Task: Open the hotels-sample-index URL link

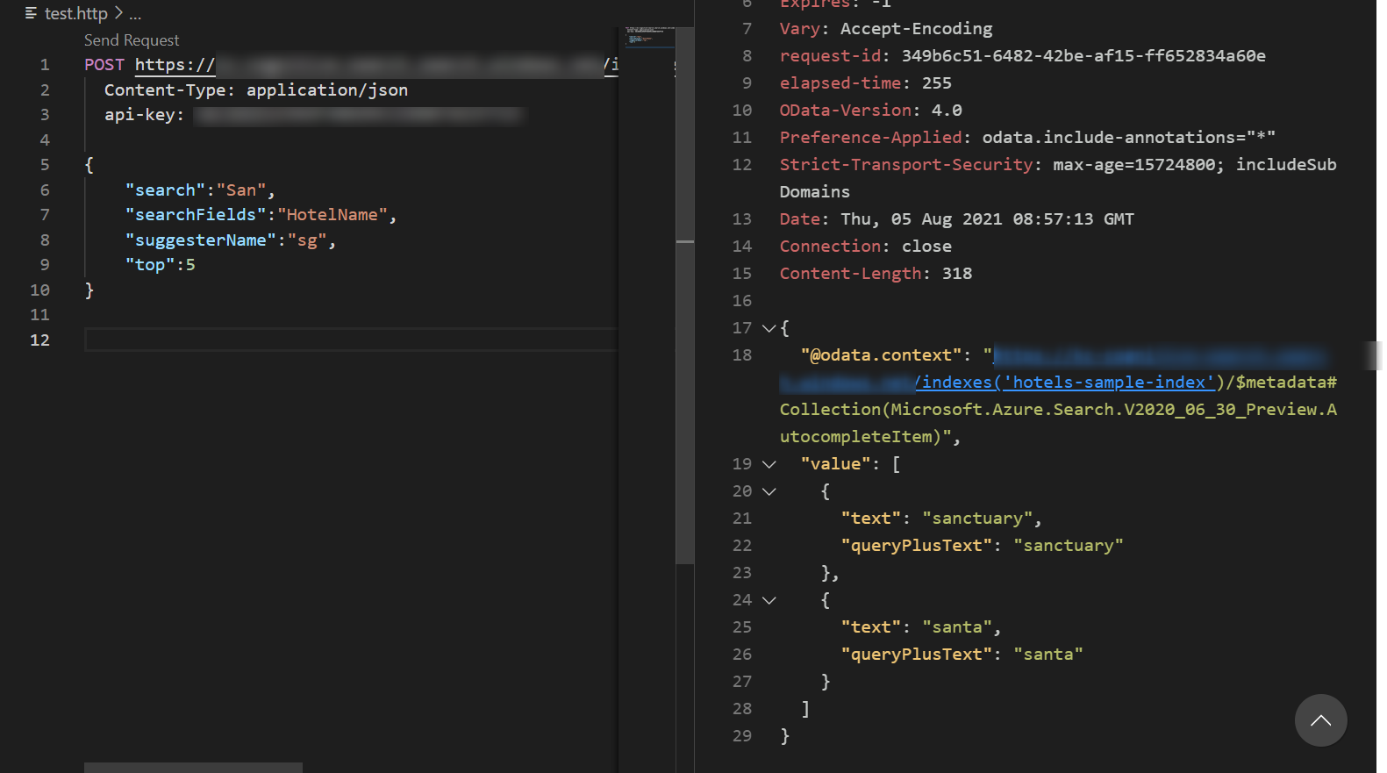Action: [1064, 383]
